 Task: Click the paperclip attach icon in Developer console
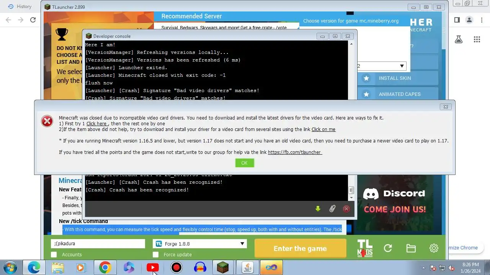pos(332,209)
